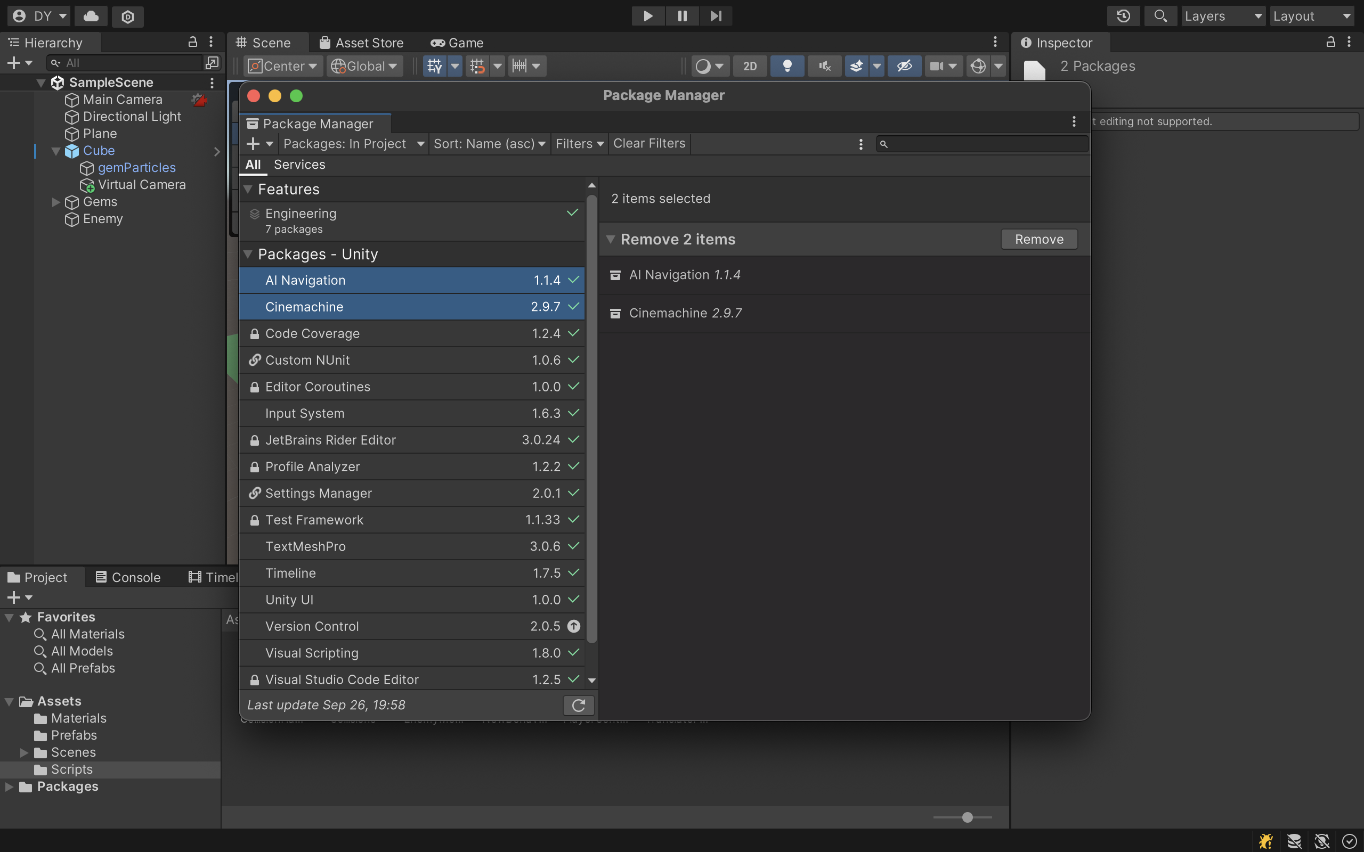
Task: Lock the Inspector panel
Action: tap(1331, 42)
